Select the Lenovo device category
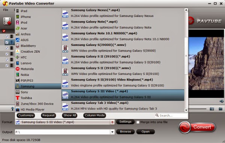This screenshot has height=143, width=225. [x=38, y=63]
